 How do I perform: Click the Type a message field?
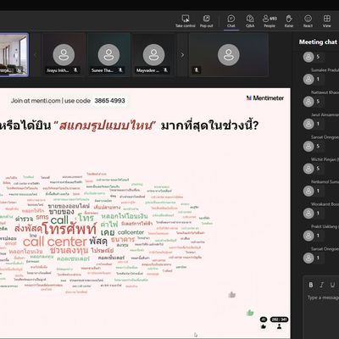[323, 297]
